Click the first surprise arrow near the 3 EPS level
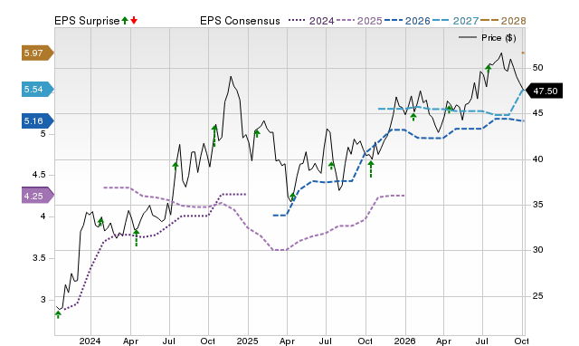Screen dimensions: 579x346 [58, 314]
